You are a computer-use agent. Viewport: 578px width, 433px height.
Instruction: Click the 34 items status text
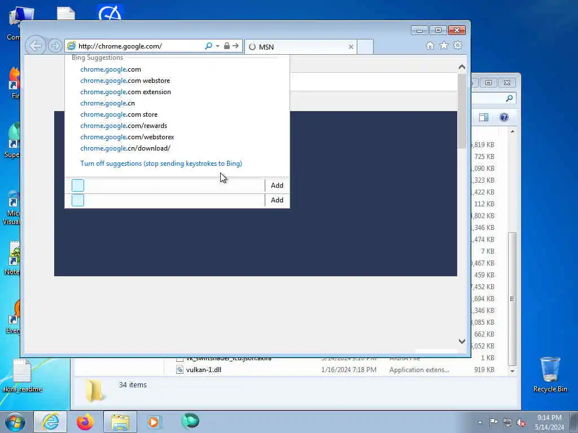(x=133, y=385)
